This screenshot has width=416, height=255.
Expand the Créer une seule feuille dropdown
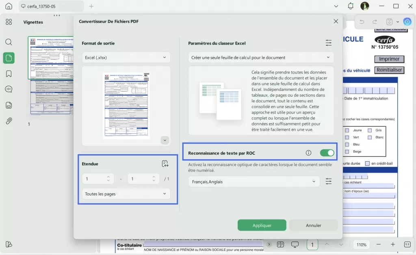click(260, 57)
